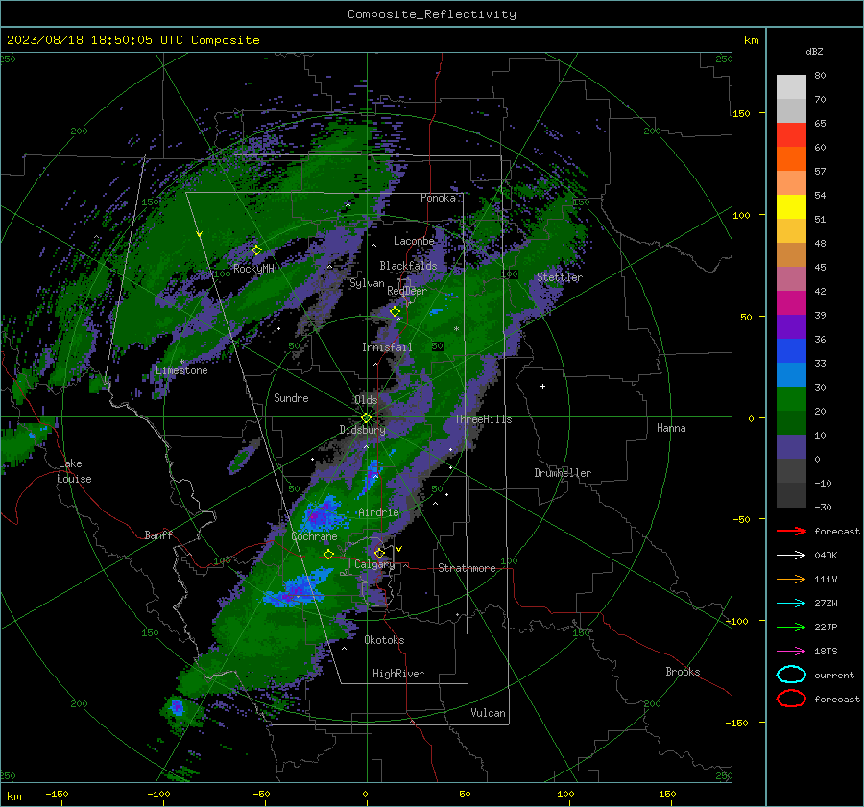This screenshot has width=864, height=807.
Task: Click the magenta 18TS arrow icon
Action: tap(791, 652)
